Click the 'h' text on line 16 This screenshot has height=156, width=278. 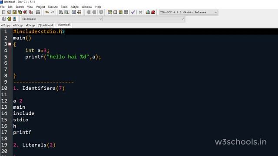[x=14, y=126]
